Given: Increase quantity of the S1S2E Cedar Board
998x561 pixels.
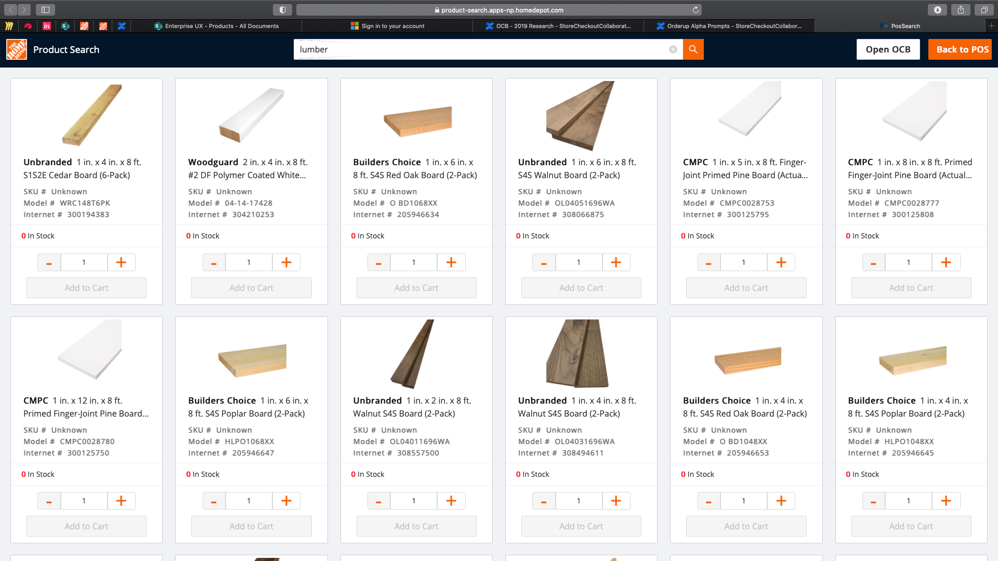Looking at the screenshot, I should point(121,262).
